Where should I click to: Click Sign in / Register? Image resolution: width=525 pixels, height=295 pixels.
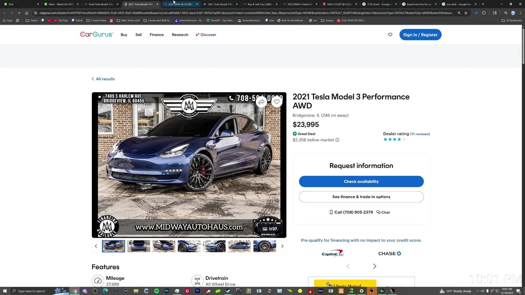[420, 35]
